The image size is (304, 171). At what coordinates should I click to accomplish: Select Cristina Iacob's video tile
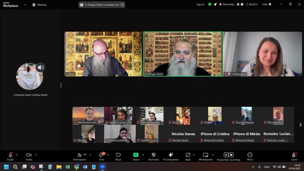coord(263,54)
